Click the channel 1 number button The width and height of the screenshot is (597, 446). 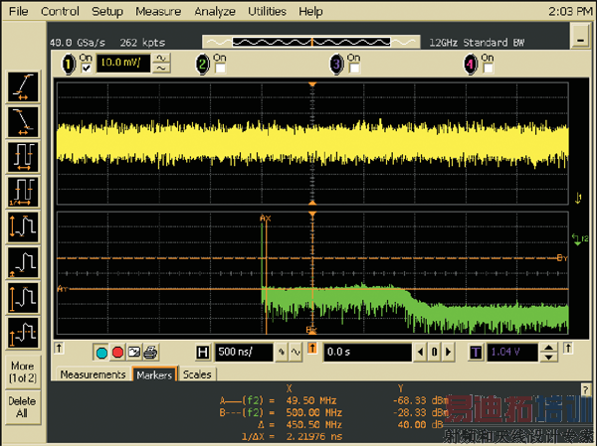(x=69, y=64)
